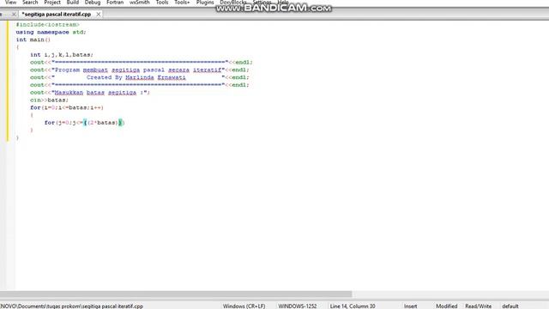
Task: Click the 'Masukkan batas segitiga' cout line
Action: point(90,93)
